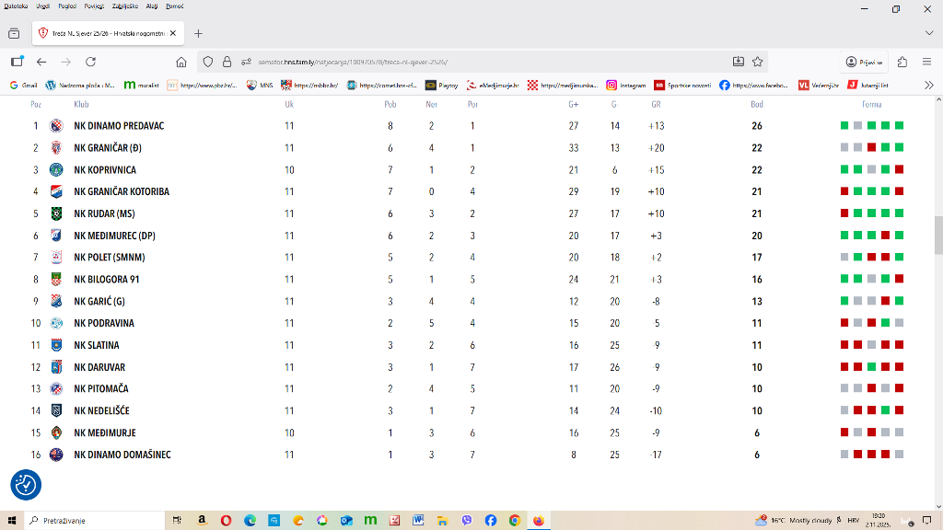Bookmark this page with the star icon
The height and width of the screenshot is (530, 943).
click(x=757, y=62)
